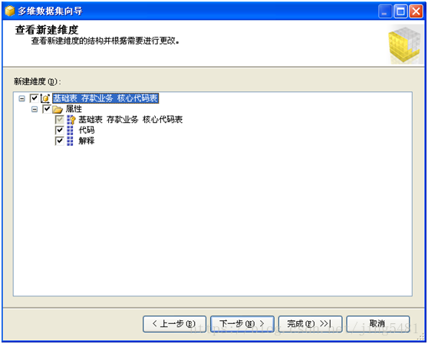Click the folder icon next to 属性
This screenshot has width=428, height=344.
[x=58, y=109]
